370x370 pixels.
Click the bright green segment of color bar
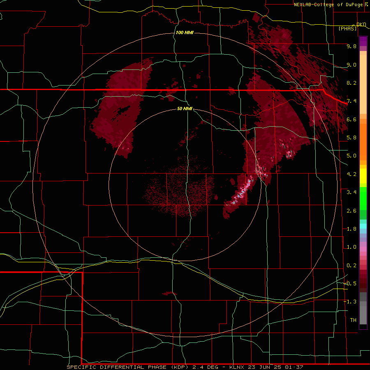363,199
